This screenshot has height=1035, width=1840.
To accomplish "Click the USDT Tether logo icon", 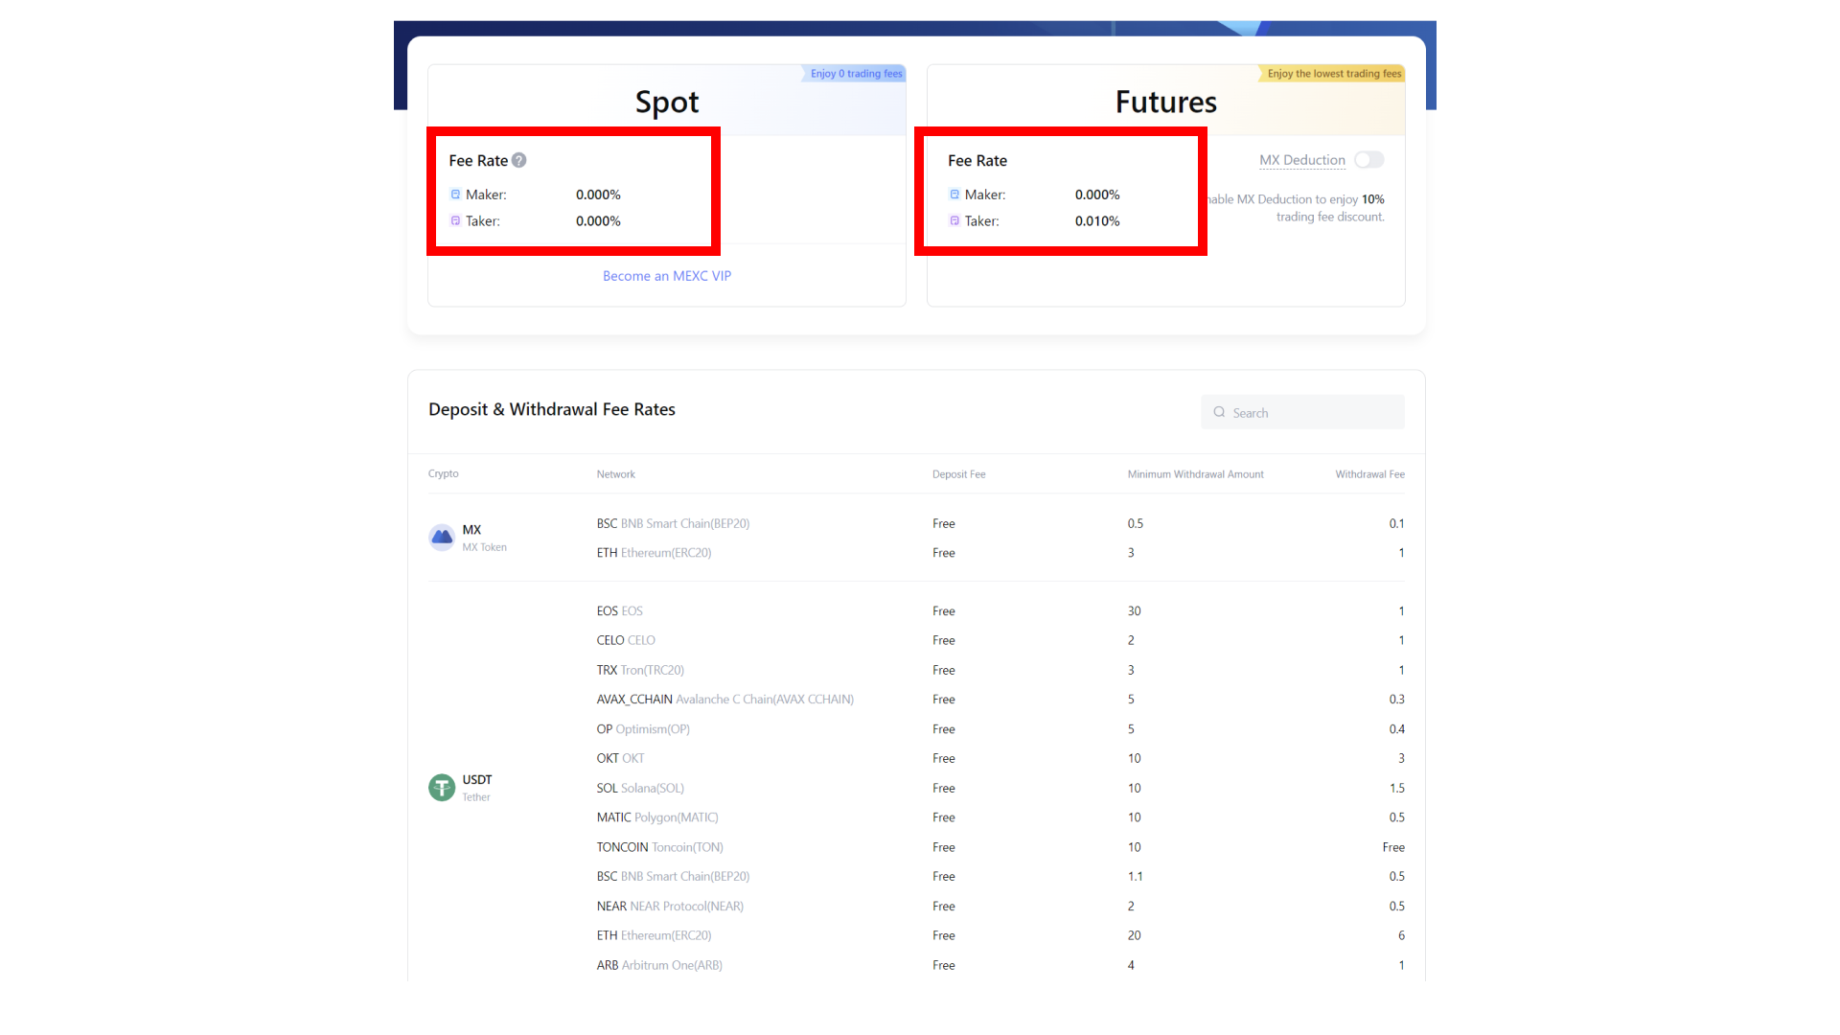I will coord(442,788).
